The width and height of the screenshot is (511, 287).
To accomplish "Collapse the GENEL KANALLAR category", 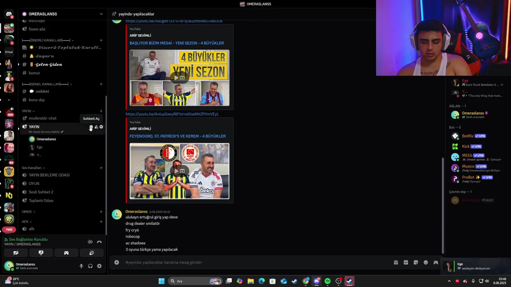I will click(47, 84).
